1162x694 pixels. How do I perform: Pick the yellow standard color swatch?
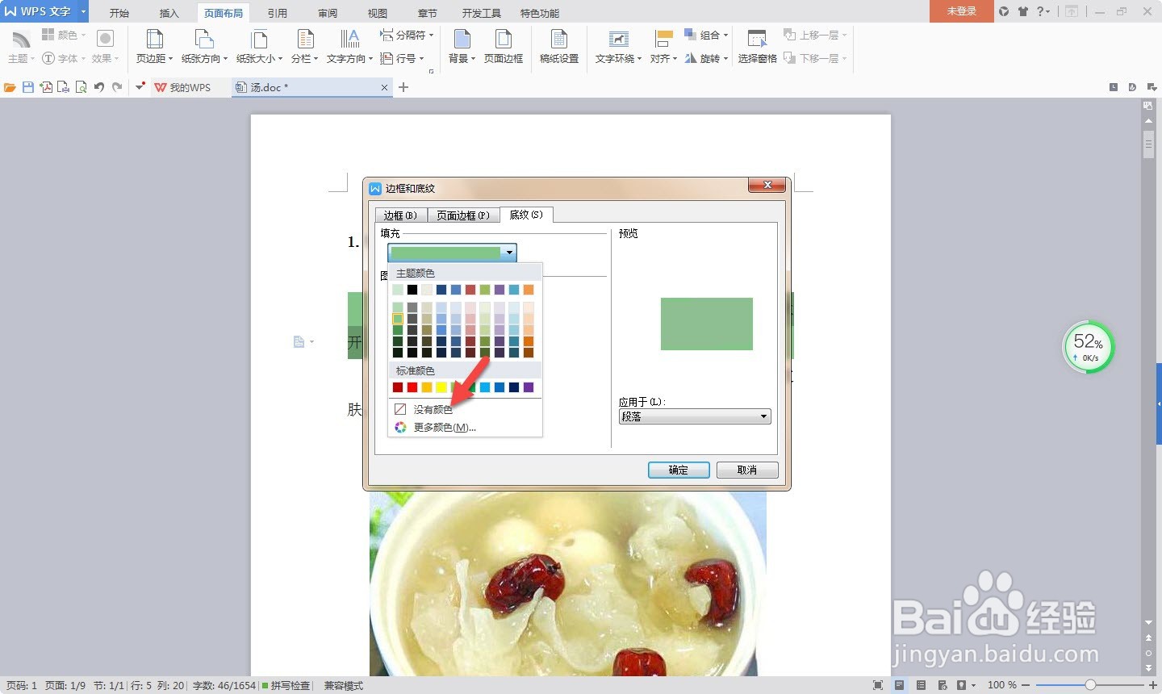click(441, 387)
